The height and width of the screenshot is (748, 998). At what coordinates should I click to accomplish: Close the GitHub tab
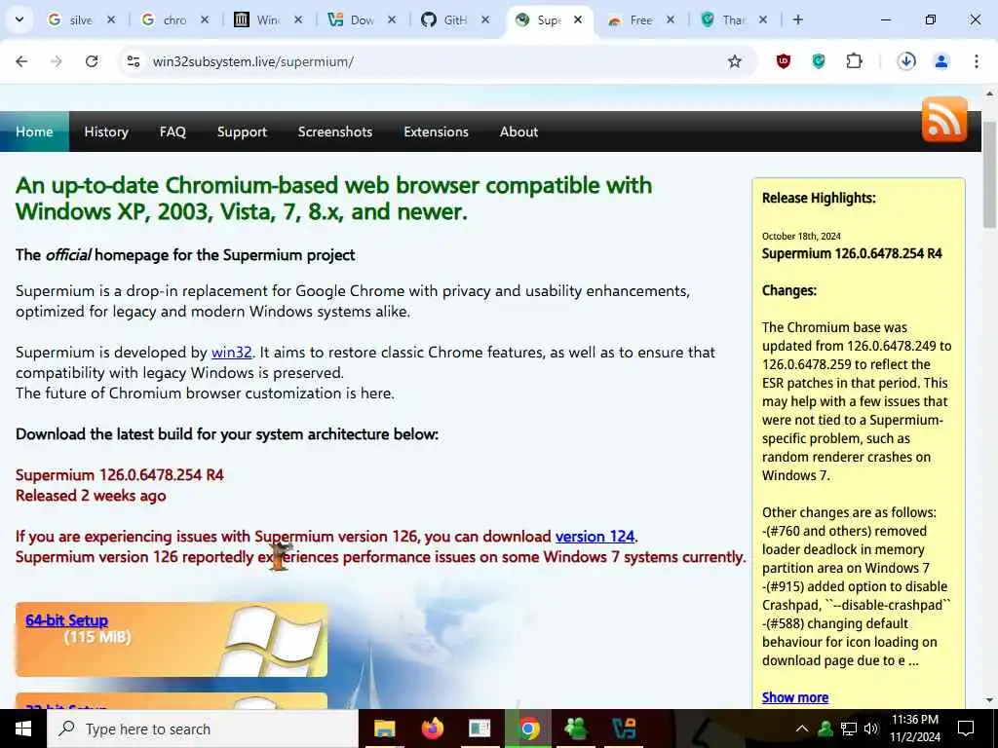click(485, 19)
